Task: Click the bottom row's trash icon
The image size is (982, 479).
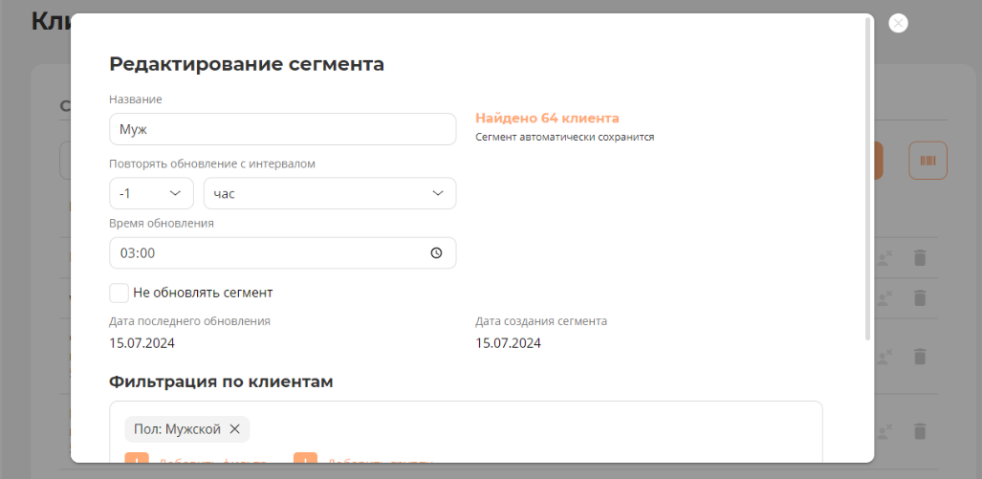Action: coord(920,431)
